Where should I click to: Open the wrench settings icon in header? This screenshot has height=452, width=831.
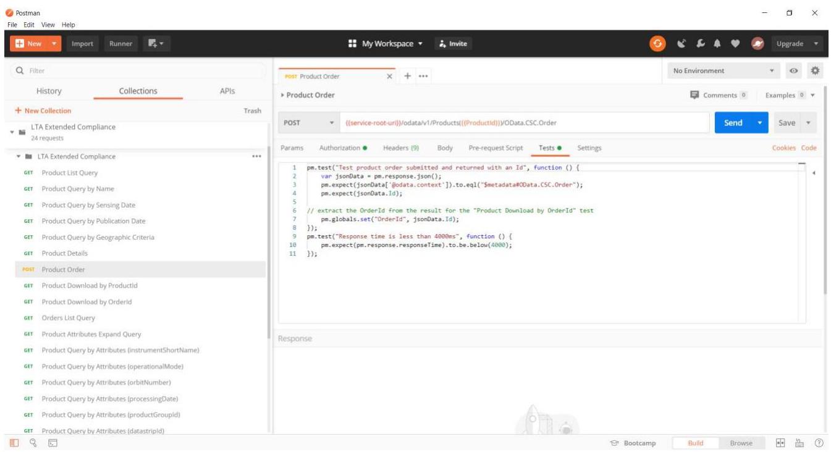coord(701,44)
